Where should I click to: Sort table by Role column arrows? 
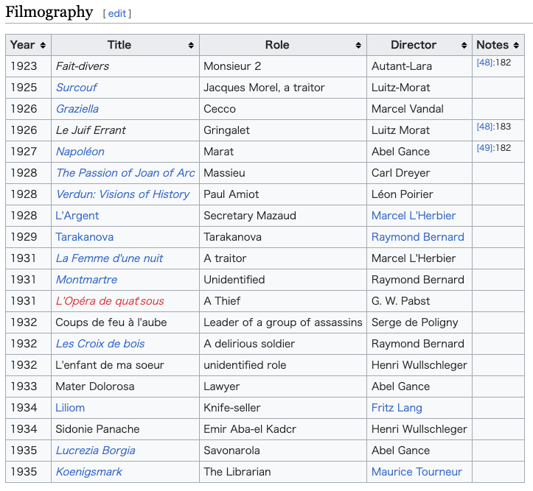click(358, 45)
